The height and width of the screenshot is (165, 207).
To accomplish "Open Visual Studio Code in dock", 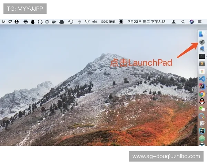I will (202, 79).
